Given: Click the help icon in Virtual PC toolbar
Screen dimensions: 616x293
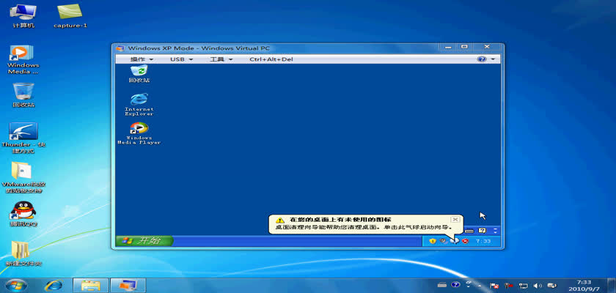Looking at the screenshot, I should 483,59.
